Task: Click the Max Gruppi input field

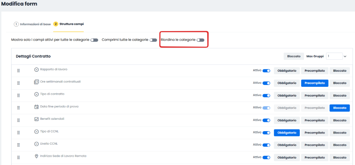Action: coord(334,56)
